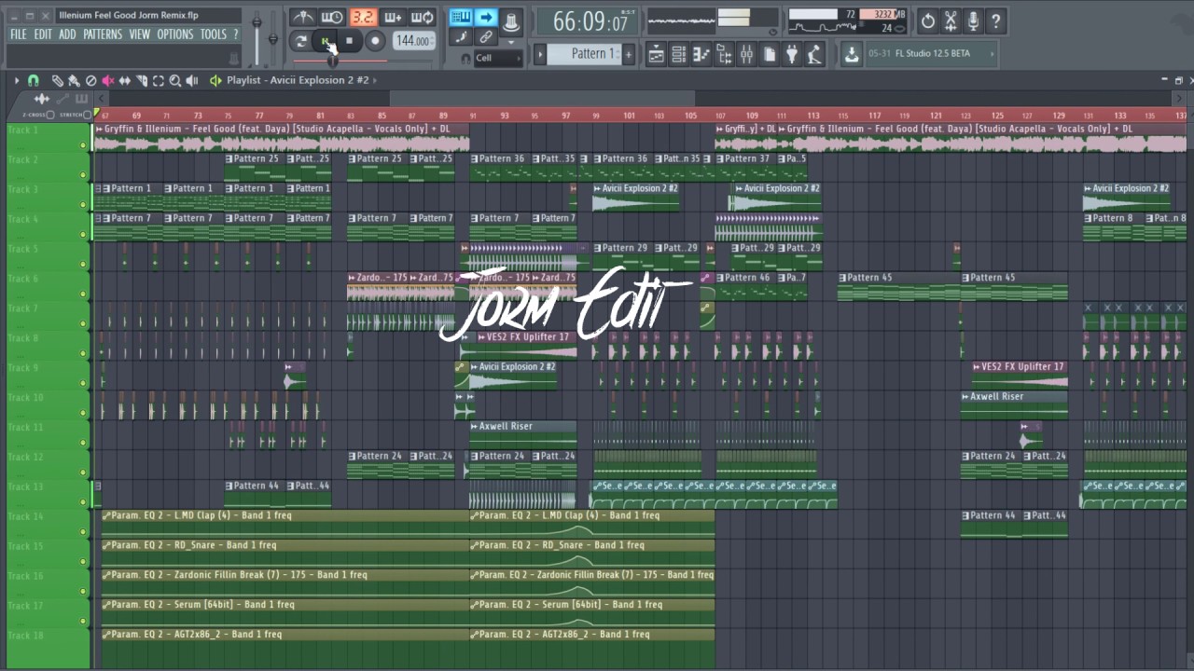
Task: Click the Record button
Action: click(x=375, y=41)
